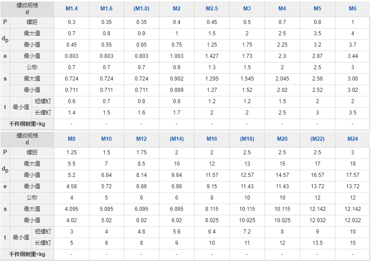The width and height of the screenshot is (371, 262).
Task: Click the (M14) thread size link
Action: tap(176, 139)
